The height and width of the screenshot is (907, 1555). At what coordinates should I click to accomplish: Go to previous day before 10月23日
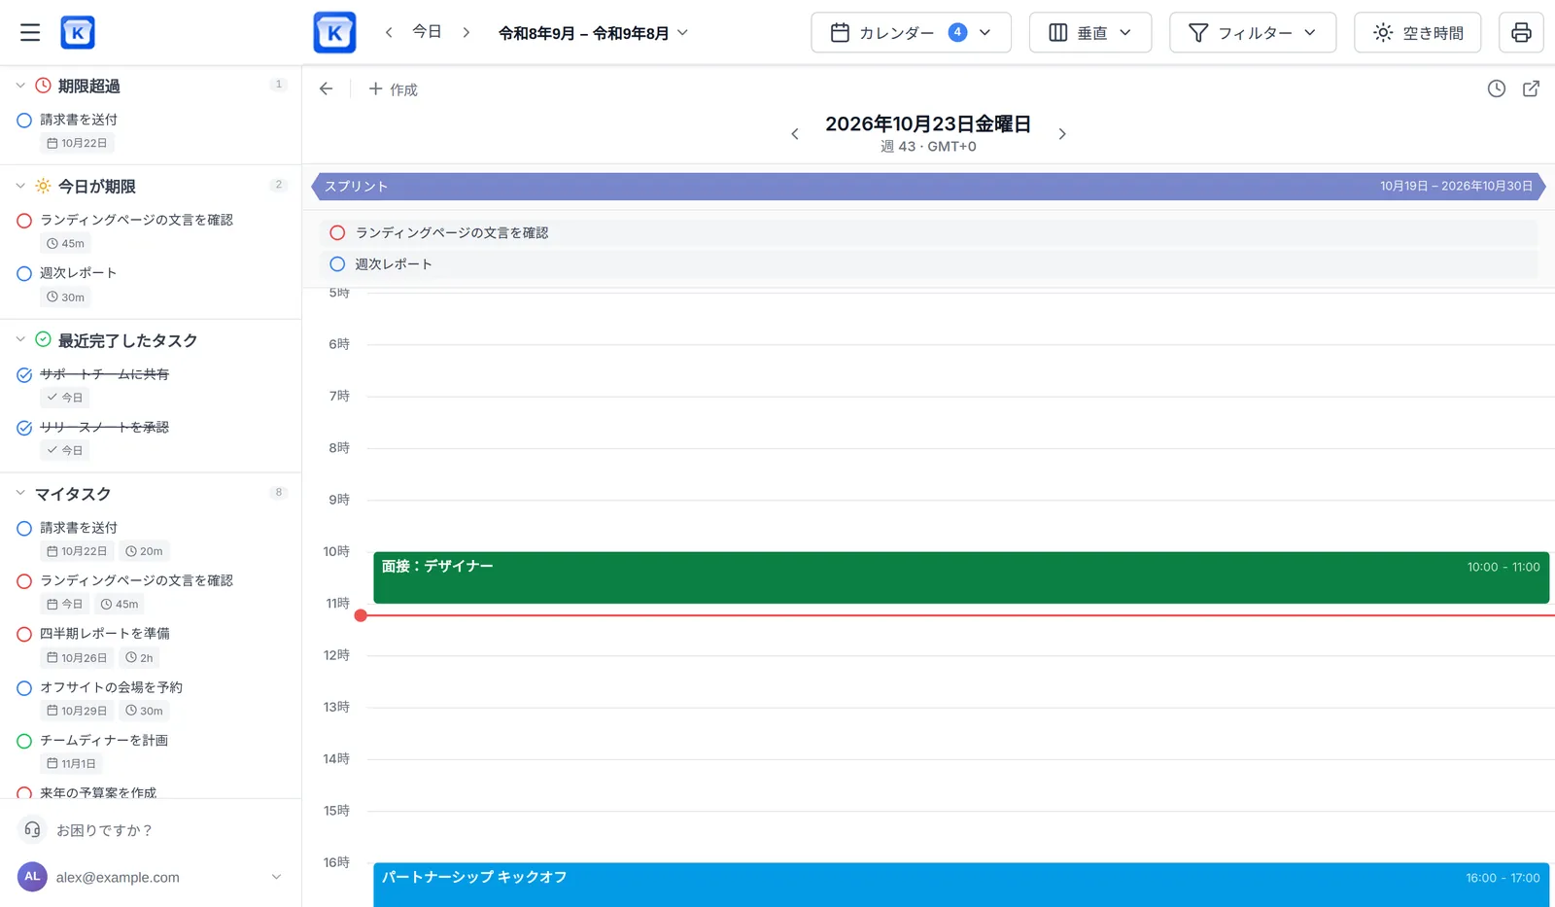tap(795, 134)
